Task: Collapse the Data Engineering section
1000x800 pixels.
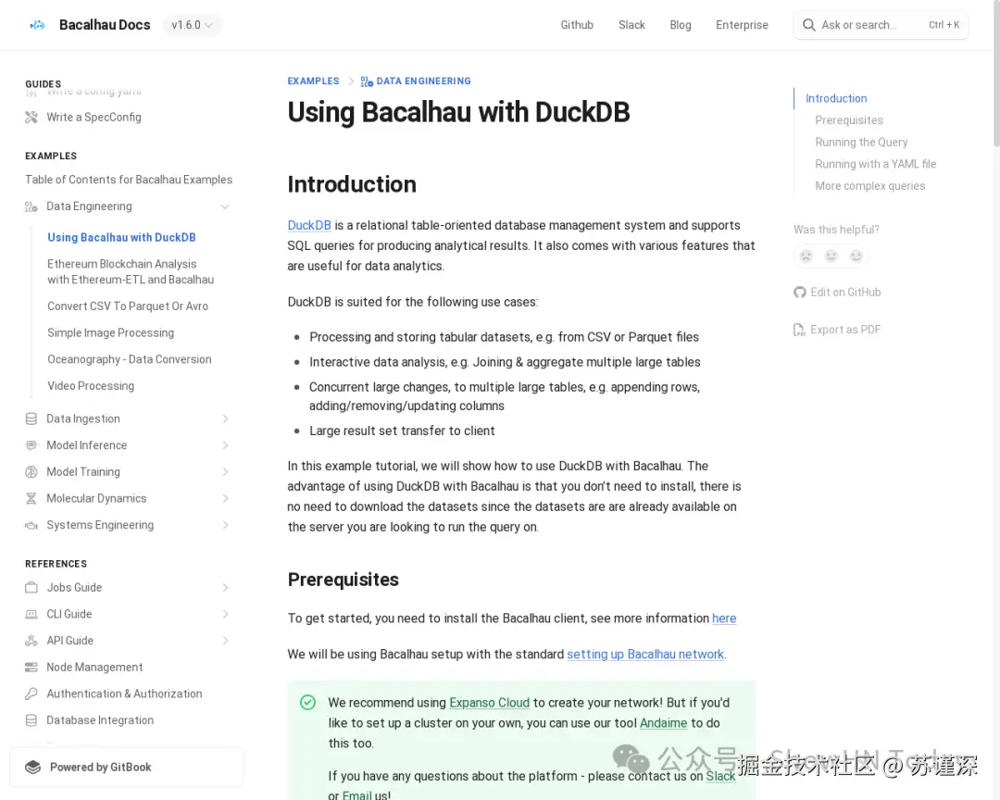Action: (225, 206)
